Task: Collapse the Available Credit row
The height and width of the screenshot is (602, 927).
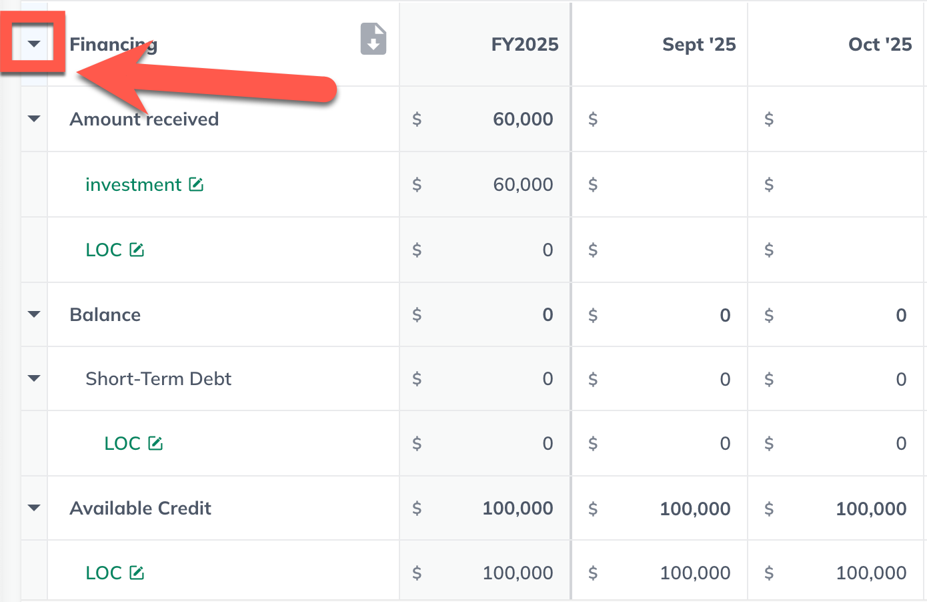Action: pos(34,508)
